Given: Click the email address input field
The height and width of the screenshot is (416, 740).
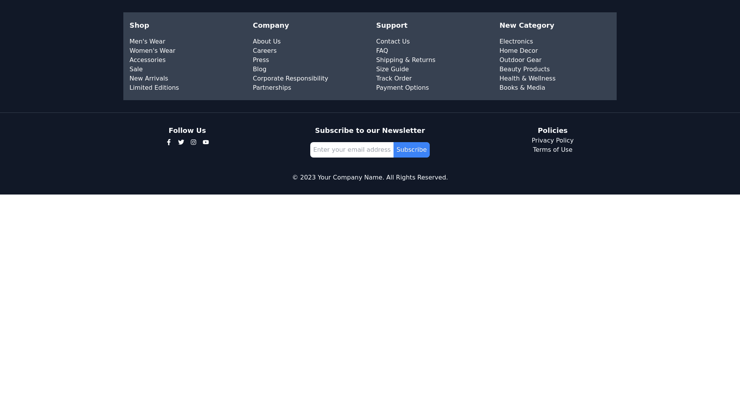Looking at the screenshot, I should (x=351, y=150).
